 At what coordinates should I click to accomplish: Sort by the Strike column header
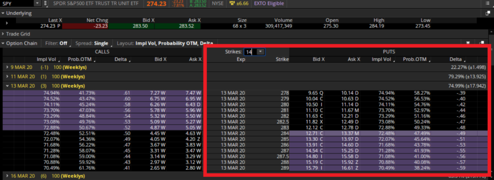pos(282,59)
